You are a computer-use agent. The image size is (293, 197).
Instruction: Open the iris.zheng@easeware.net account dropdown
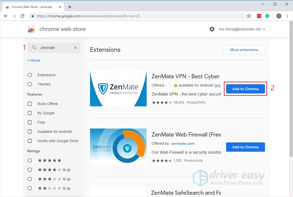(x=242, y=29)
